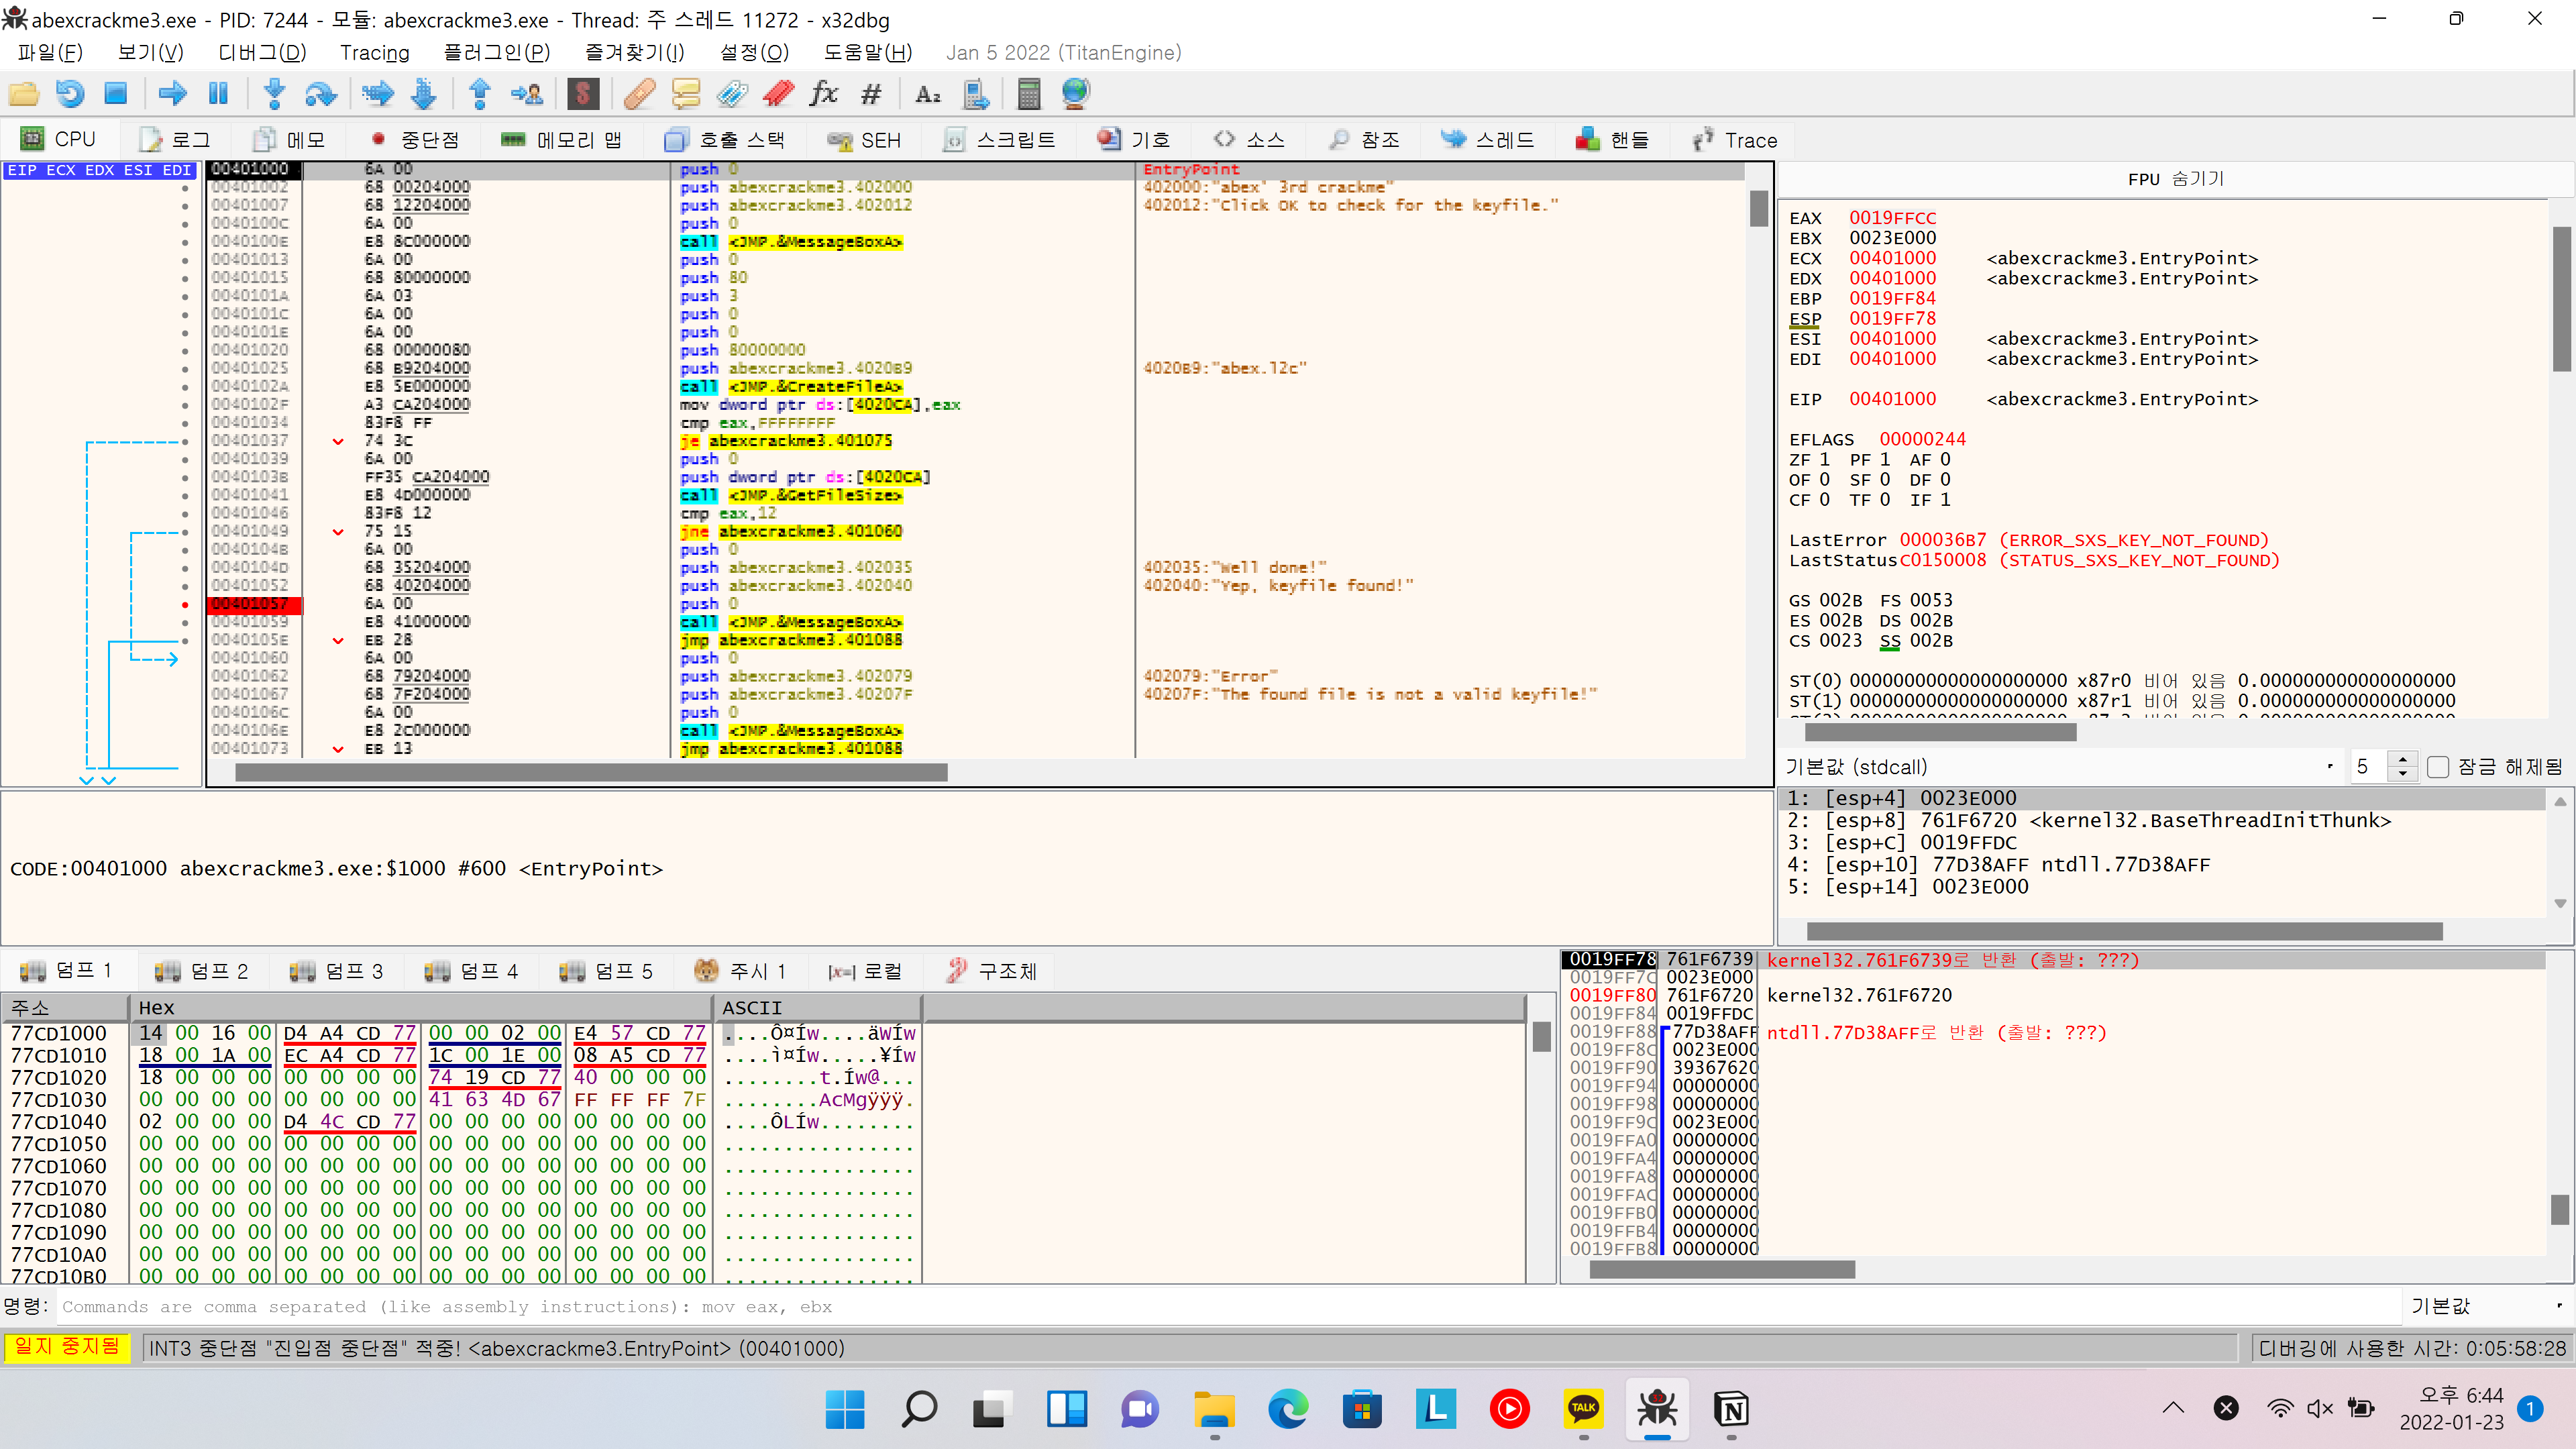Select the je abexcrackme3.401075 instruction
This screenshot has width=2576, height=1449.
click(786, 440)
